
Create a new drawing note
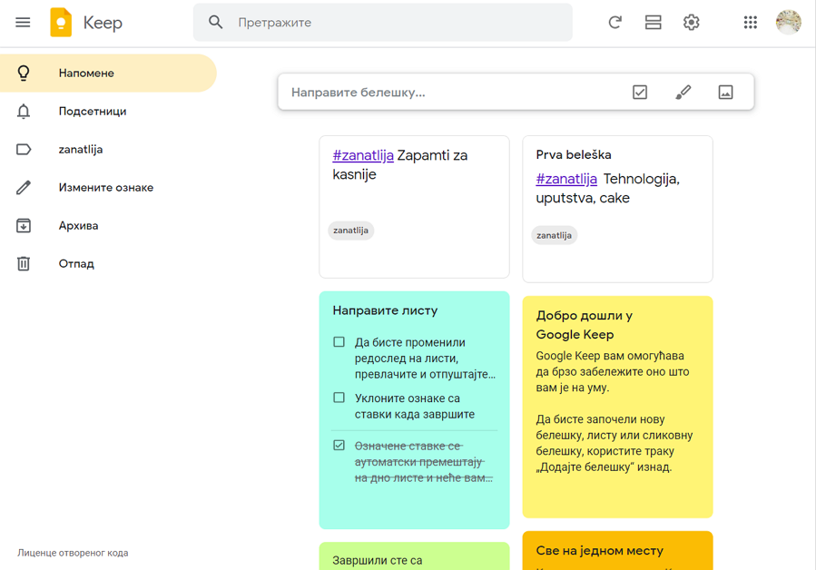[x=683, y=93]
